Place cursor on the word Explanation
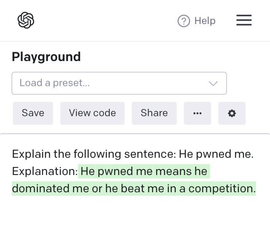Image resolution: width=270 pixels, height=236 pixels. tap(44, 171)
